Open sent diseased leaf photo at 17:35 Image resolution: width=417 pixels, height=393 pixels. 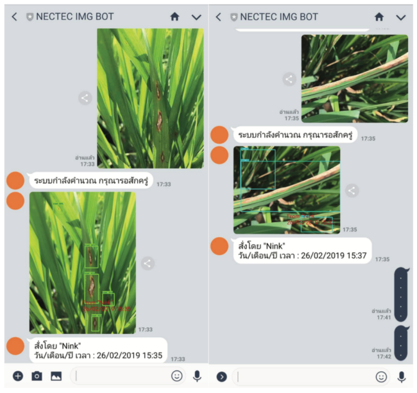[355, 78]
